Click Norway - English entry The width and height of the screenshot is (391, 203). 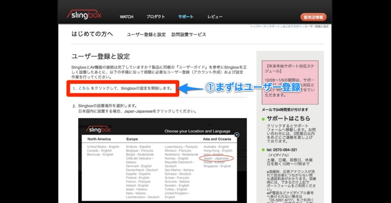(176, 158)
